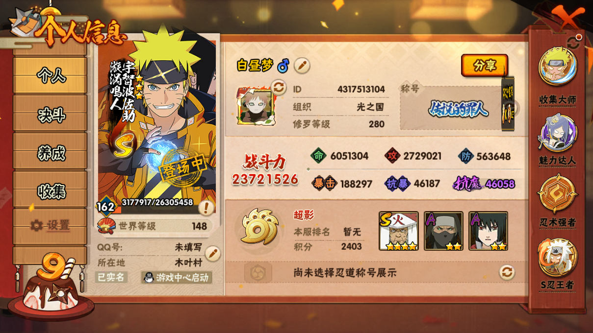Refresh the avatar with swap icon

click(x=278, y=88)
